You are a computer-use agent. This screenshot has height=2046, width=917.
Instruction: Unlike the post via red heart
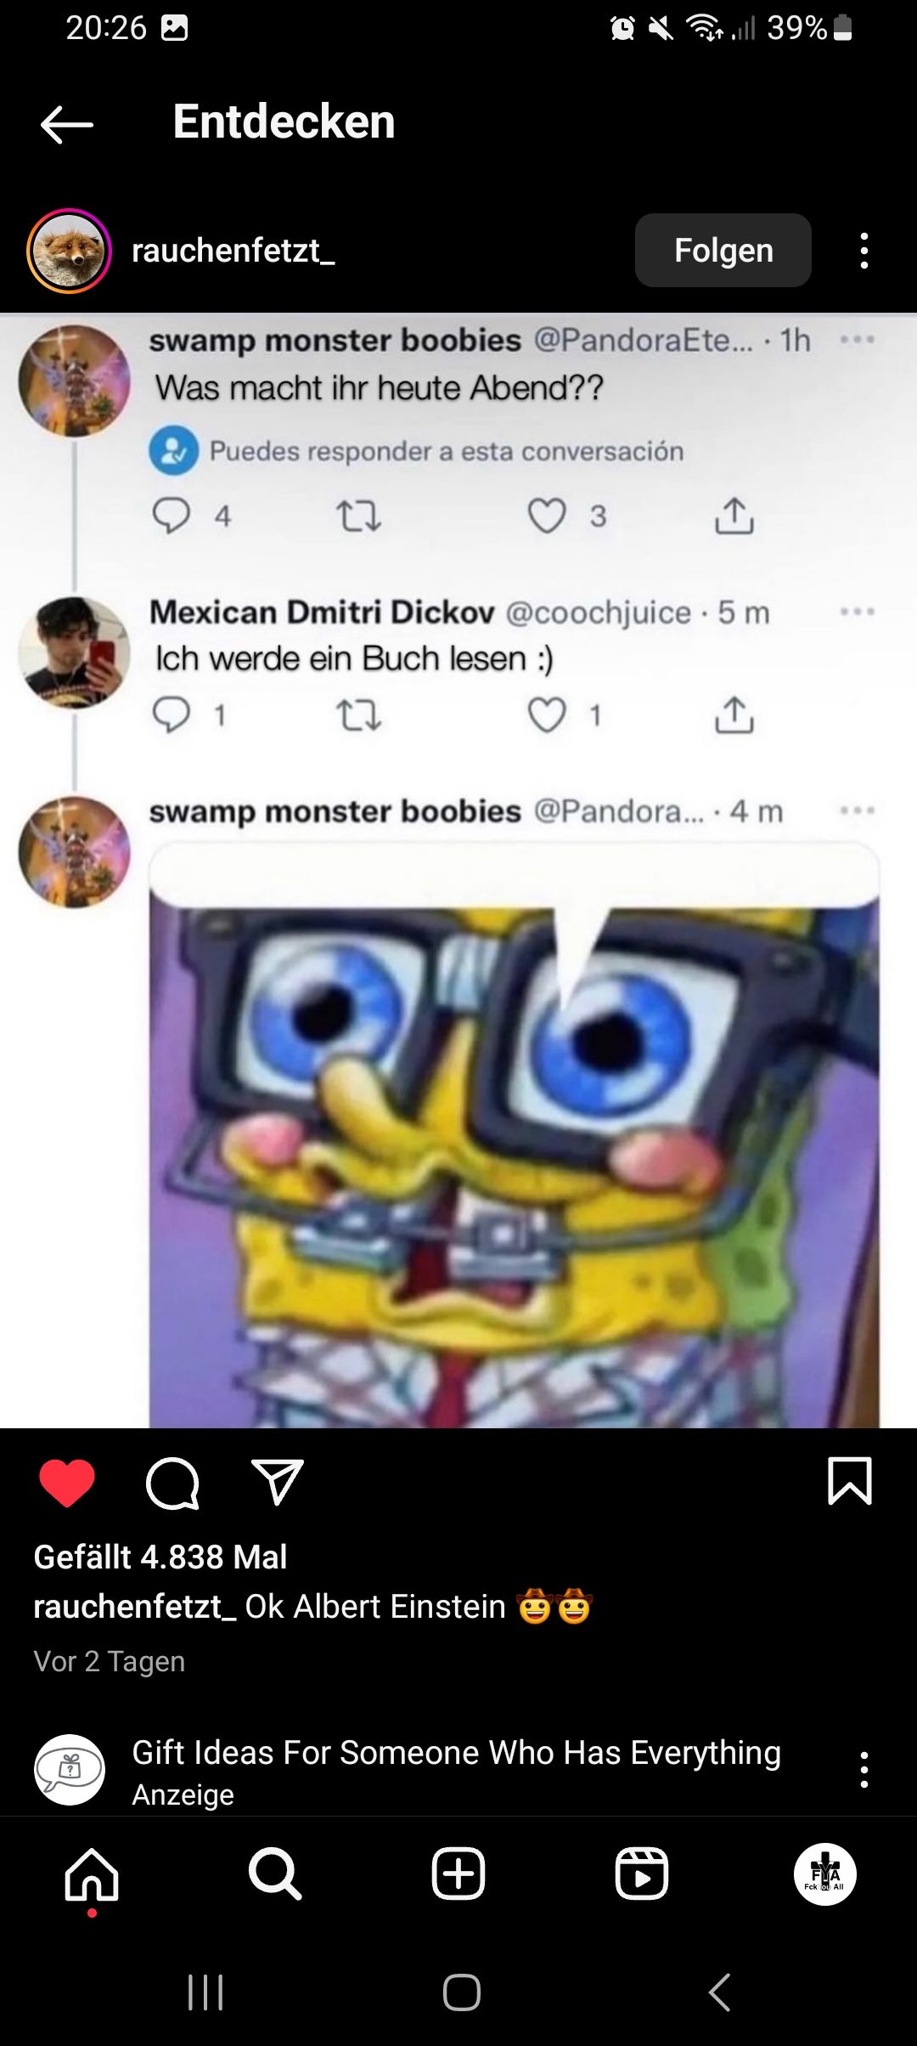(67, 1483)
